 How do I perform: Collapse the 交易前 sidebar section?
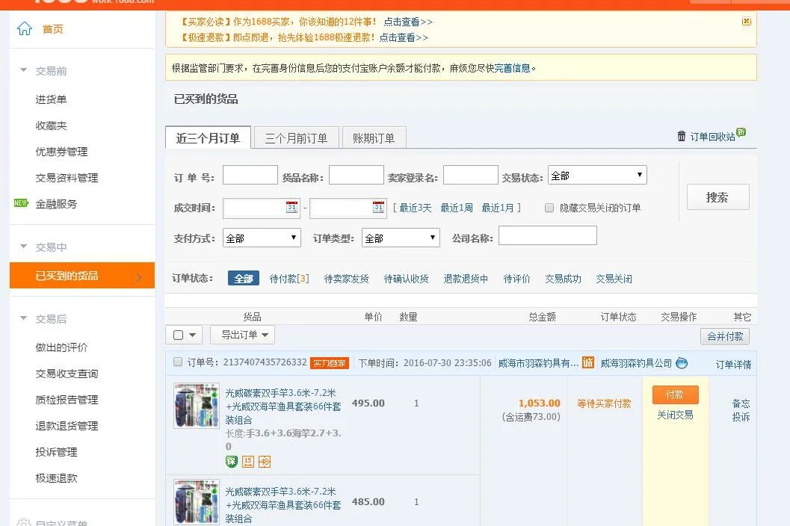pyautogui.click(x=23, y=70)
